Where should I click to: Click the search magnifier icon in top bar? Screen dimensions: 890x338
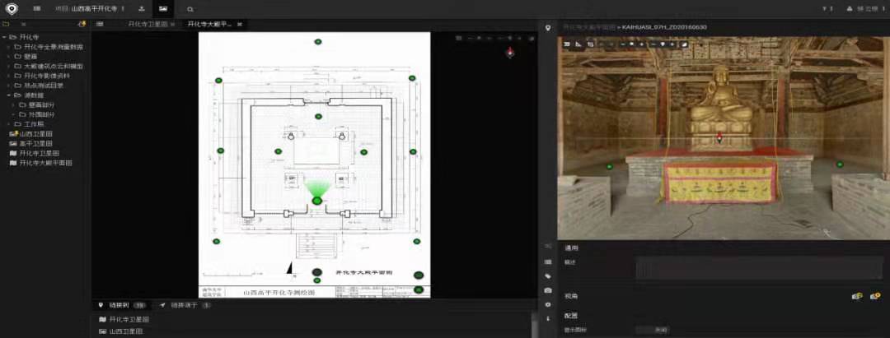click(190, 9)
